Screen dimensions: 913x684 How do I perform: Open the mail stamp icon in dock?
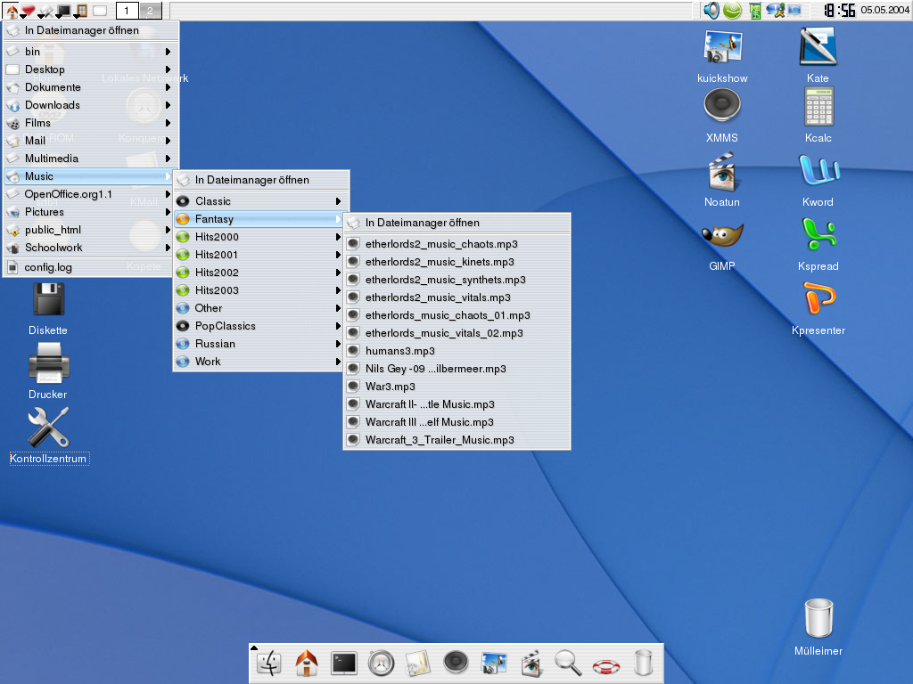point(418,663)
